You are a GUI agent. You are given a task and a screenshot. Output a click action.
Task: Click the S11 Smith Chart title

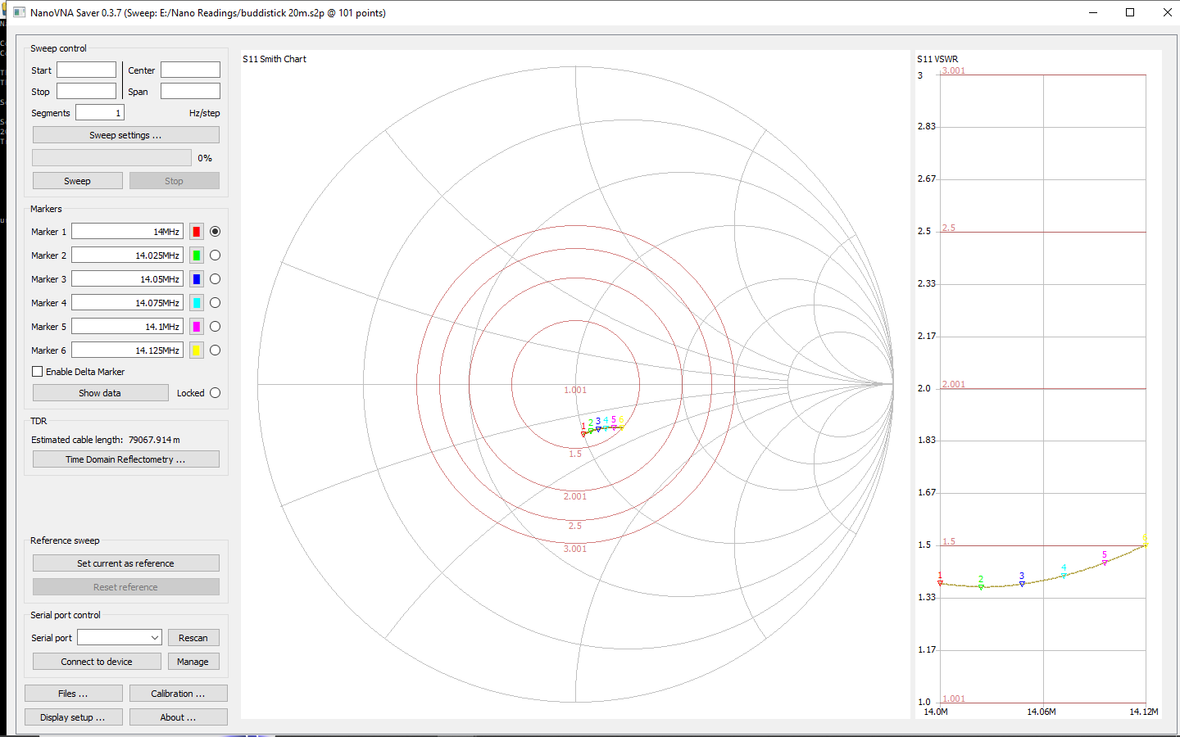[275, 59]
